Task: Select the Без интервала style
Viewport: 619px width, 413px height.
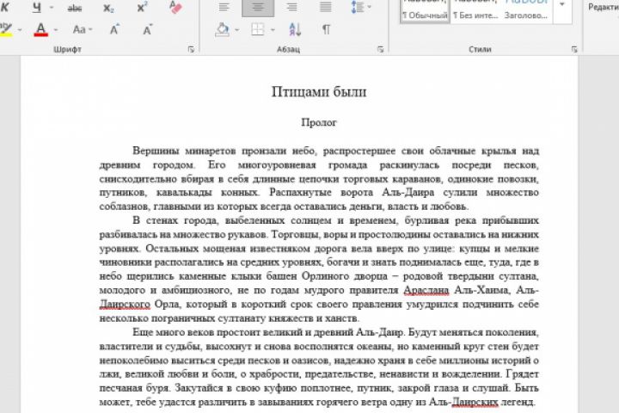Action: (475, 11)
